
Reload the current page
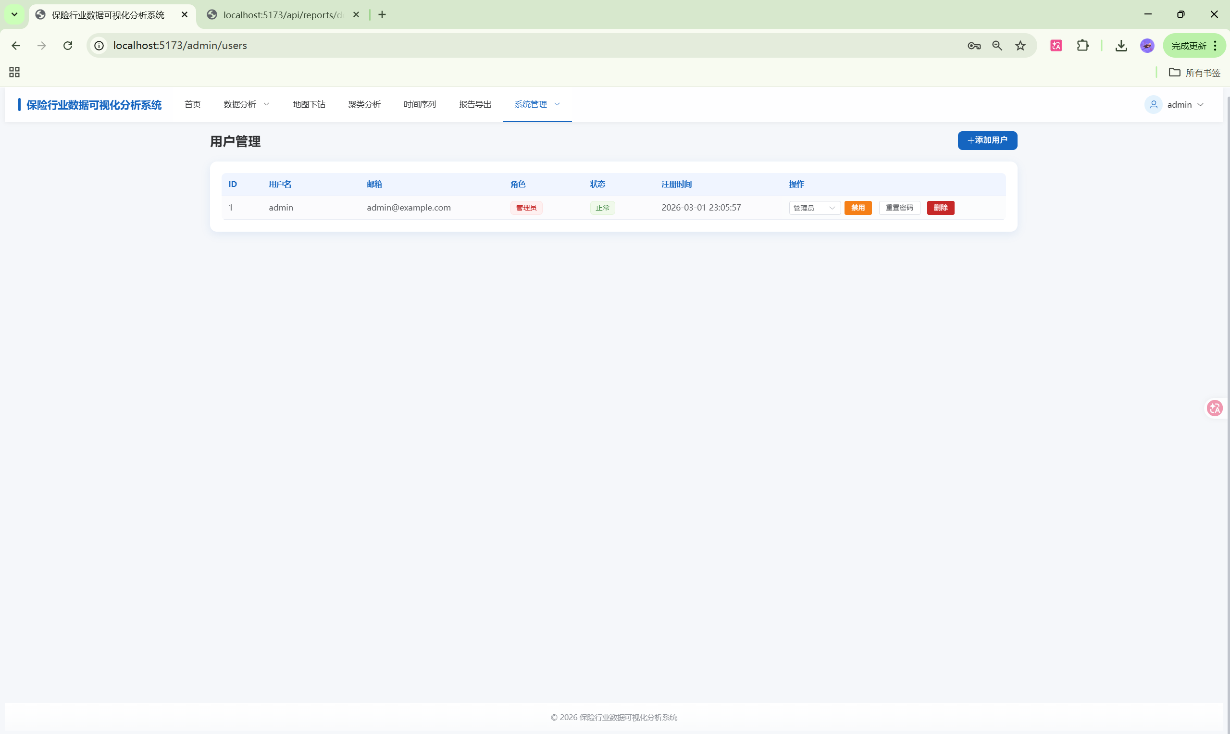[x=68, y=46]
